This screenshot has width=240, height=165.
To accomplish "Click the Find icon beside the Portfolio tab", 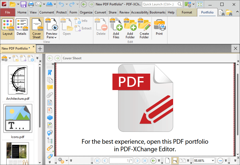I will click(x=221, y=12).
